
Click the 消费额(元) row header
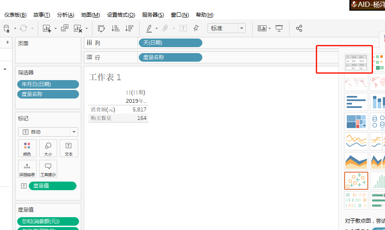103,110
